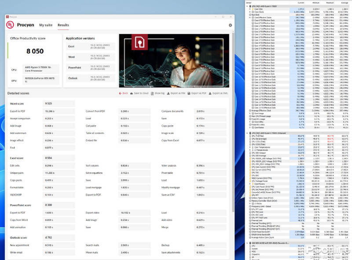Click the red Back arrow

click(x=120, y=93)
